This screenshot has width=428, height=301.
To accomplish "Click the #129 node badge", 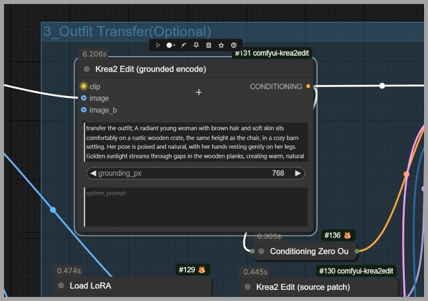I will (192, 269).
